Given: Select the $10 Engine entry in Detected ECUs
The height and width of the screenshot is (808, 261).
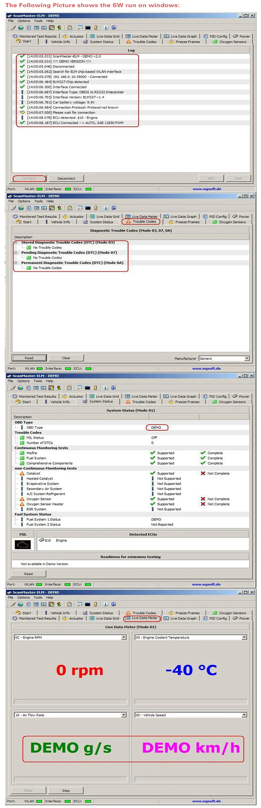Looking at the screenshot, I should (x=53, y=540).
